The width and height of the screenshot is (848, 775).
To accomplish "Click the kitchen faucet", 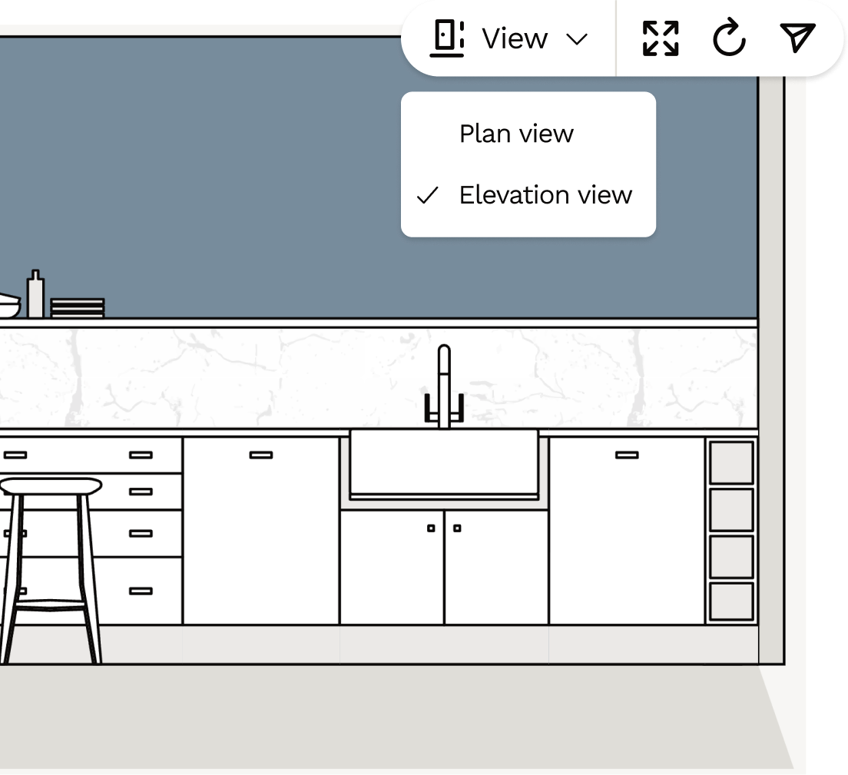I will pos(443,384).
